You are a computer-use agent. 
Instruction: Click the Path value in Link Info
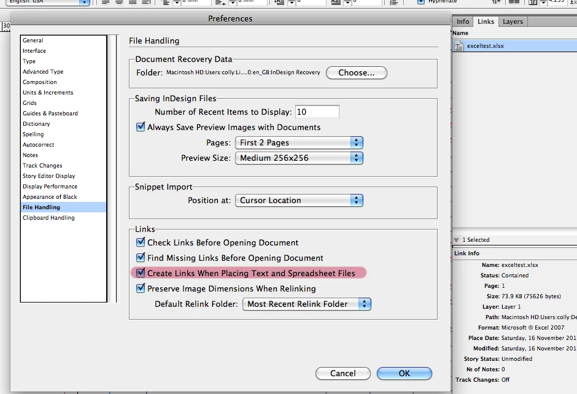(x=539, y=317)
